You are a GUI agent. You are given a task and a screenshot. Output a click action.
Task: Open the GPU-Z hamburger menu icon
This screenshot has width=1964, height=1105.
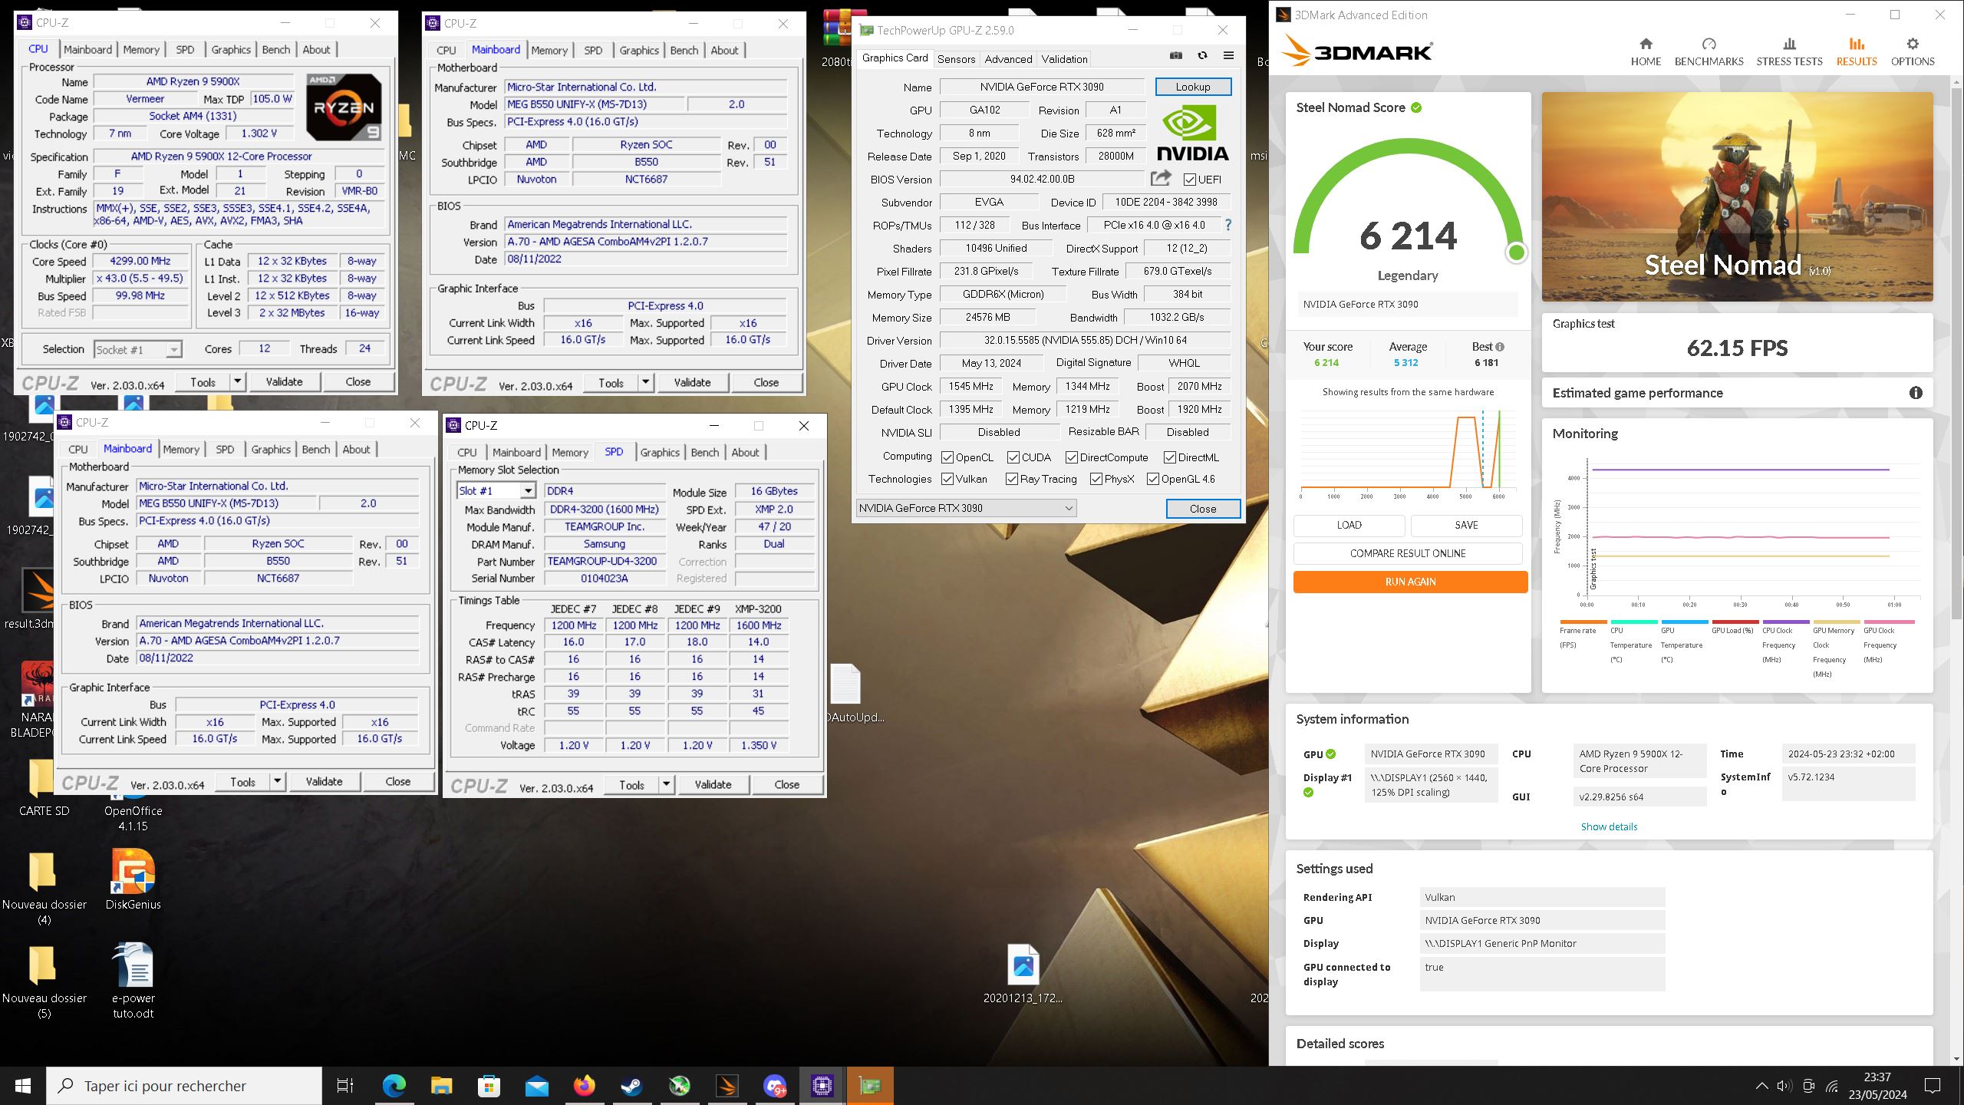[x=1228, y=56]
